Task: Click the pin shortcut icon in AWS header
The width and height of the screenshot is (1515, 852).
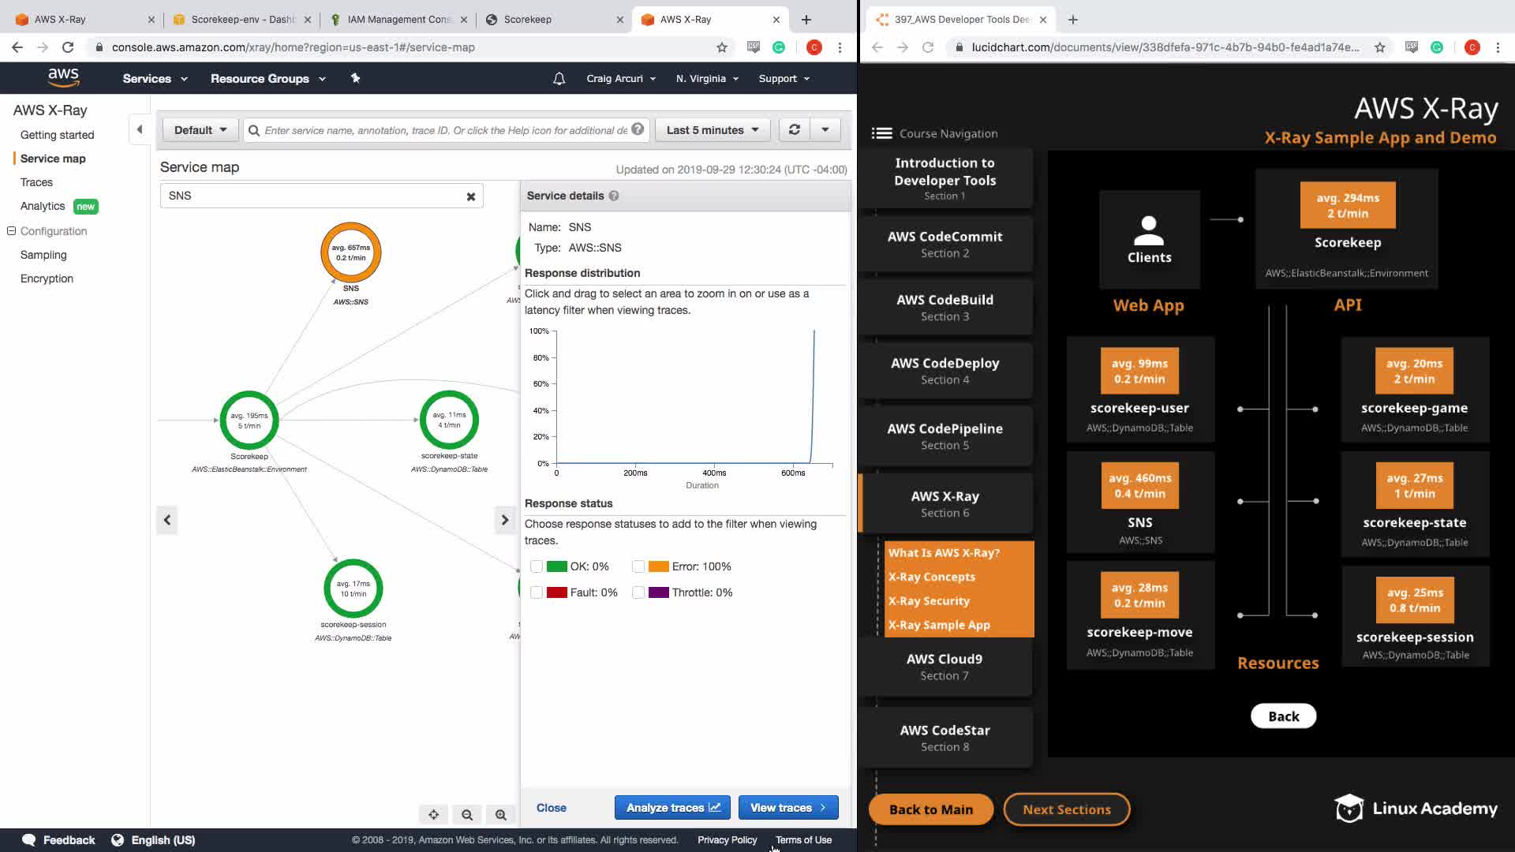Action: point(355,78)
